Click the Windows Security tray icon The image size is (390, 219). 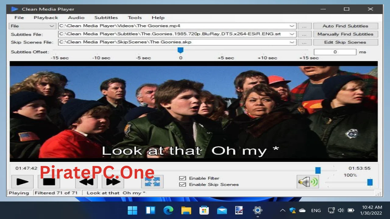[x=292, y=210]
